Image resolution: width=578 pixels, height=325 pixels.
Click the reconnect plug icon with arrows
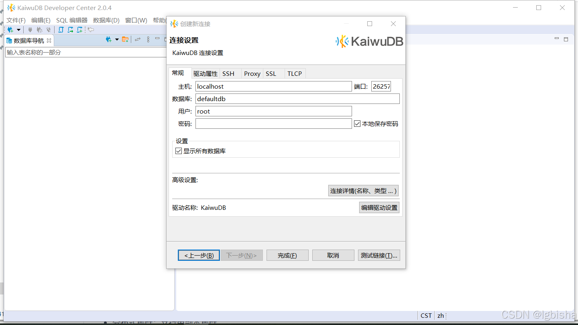pyautogui.click(x=39, y=30)
